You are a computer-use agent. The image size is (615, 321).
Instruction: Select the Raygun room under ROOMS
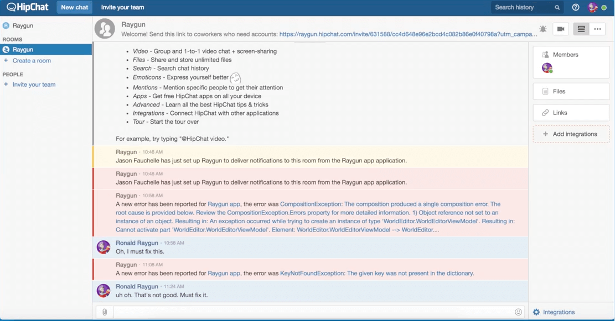46,49
